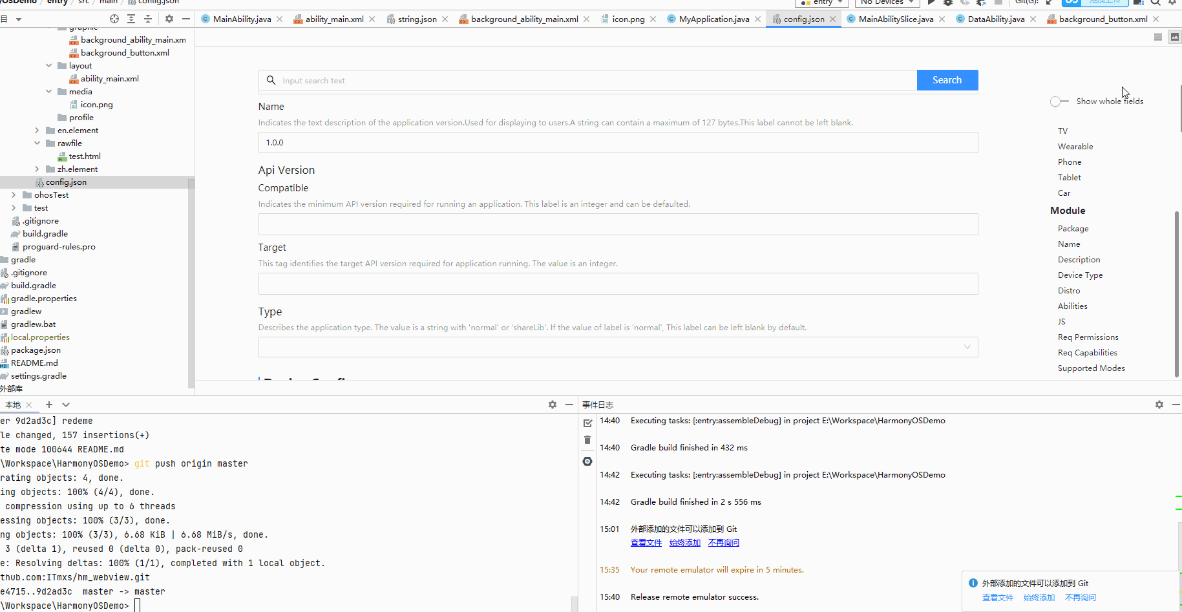1182x612 pixels.
Task: Open event log settings gear
Action: coord(1159,405)
